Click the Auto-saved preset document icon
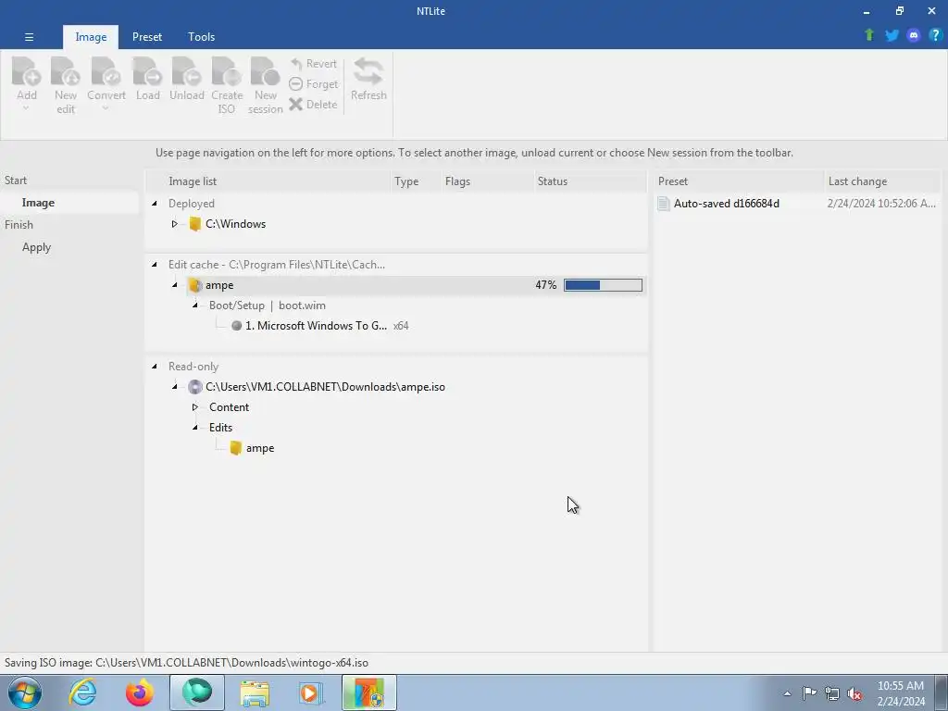 pyautogui.click(x=663, y=204)
